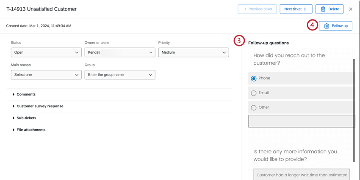Viewport: 360px width, 180px height.
Task: Close the ticket panel with X
Action: tap(351, 9)
